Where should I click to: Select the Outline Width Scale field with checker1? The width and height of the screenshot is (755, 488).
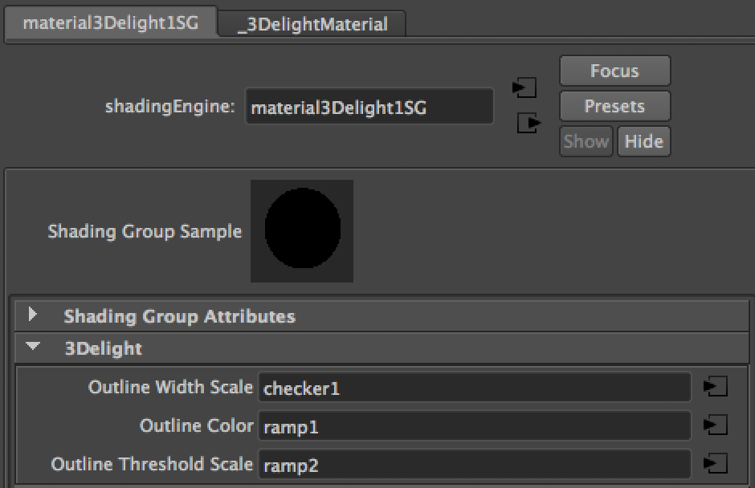tap(474, 388)
